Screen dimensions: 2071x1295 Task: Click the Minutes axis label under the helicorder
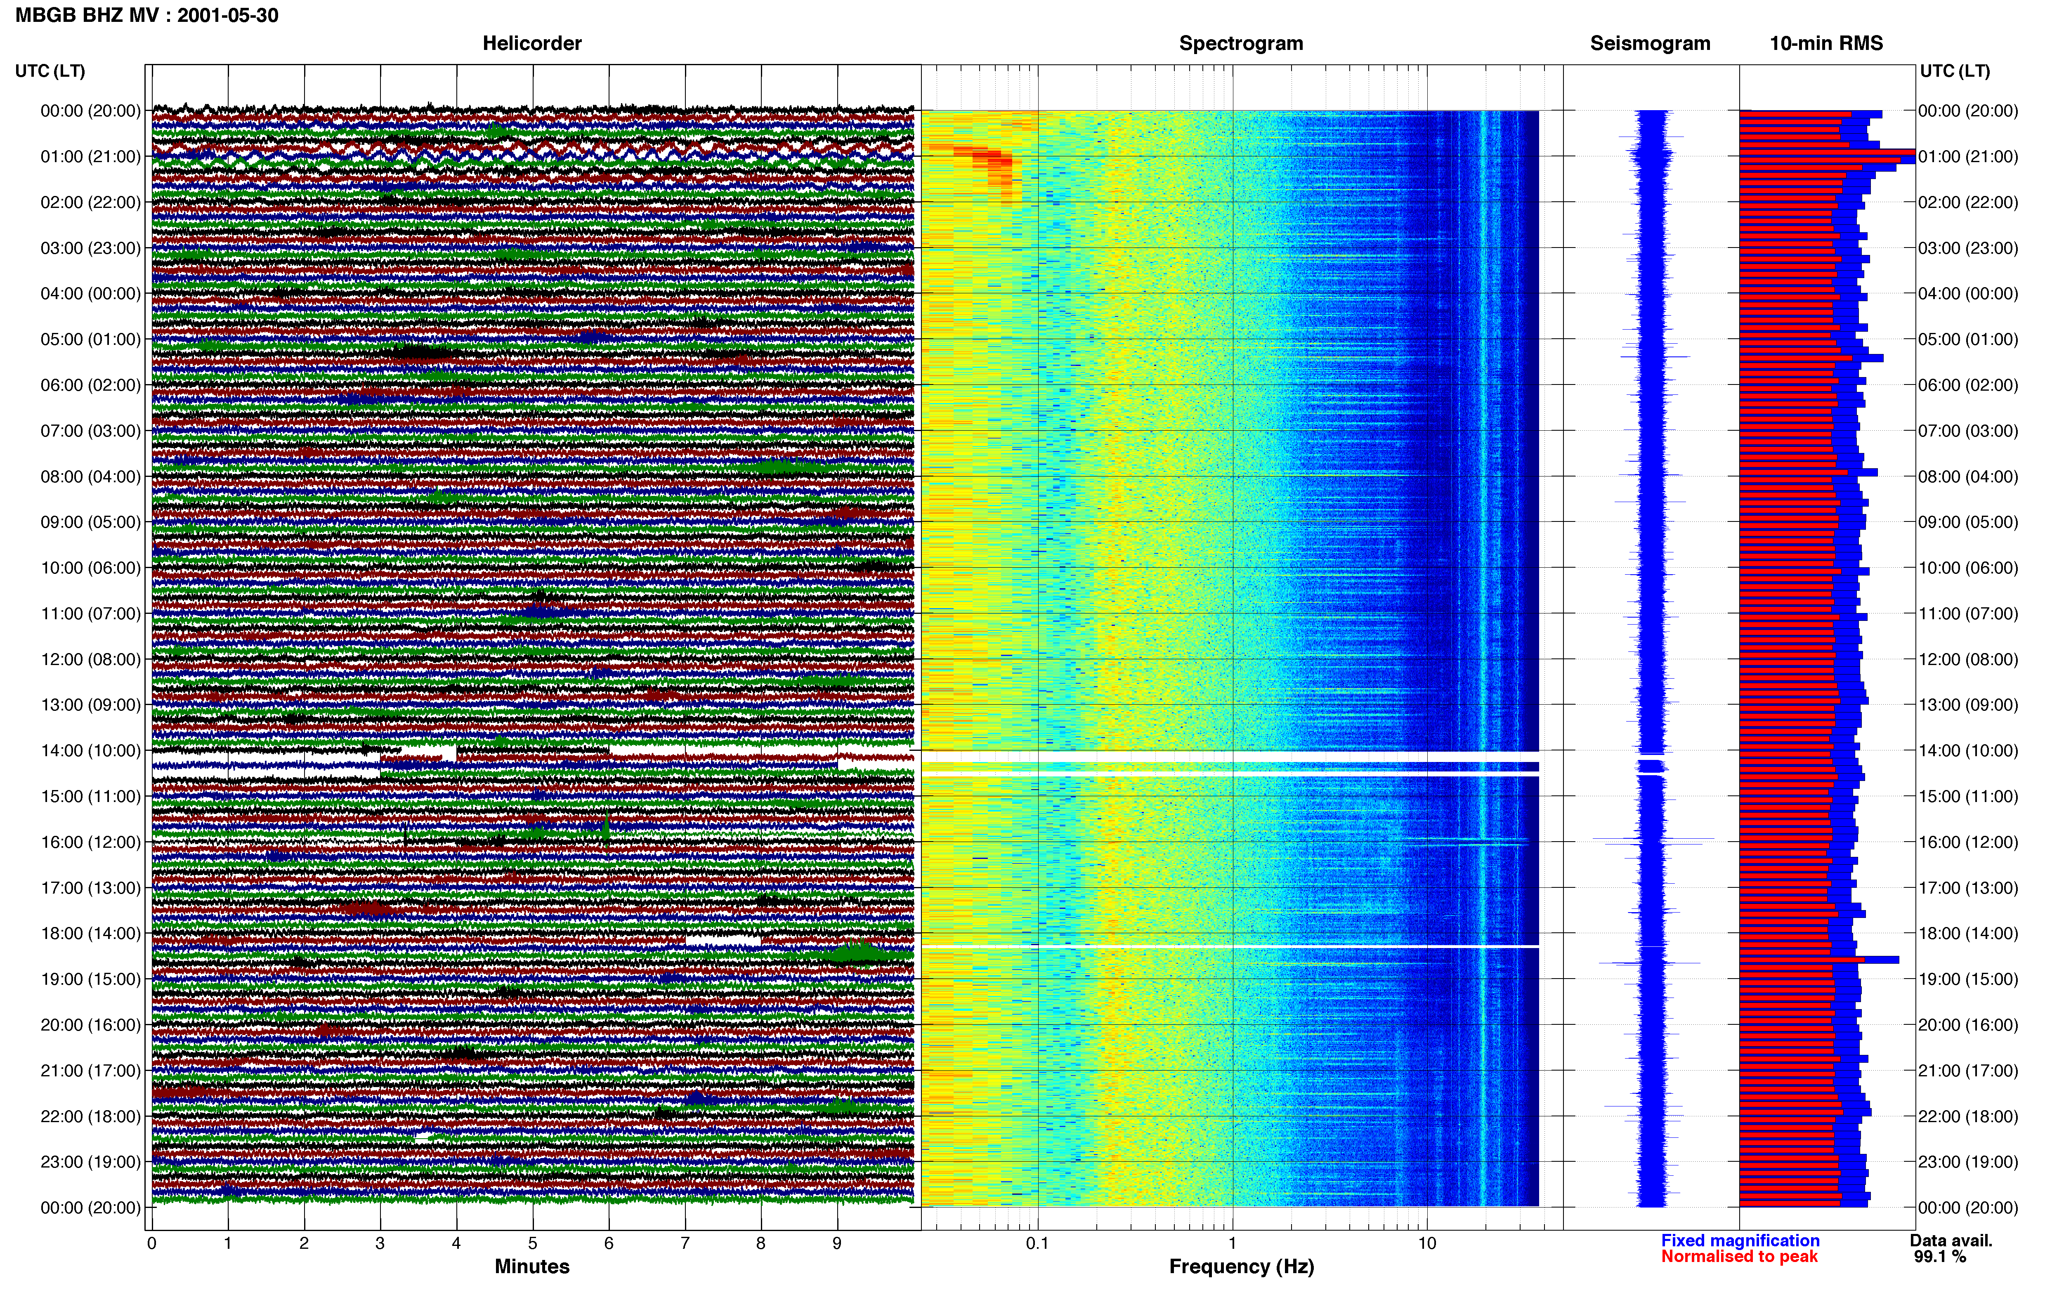532,1267
